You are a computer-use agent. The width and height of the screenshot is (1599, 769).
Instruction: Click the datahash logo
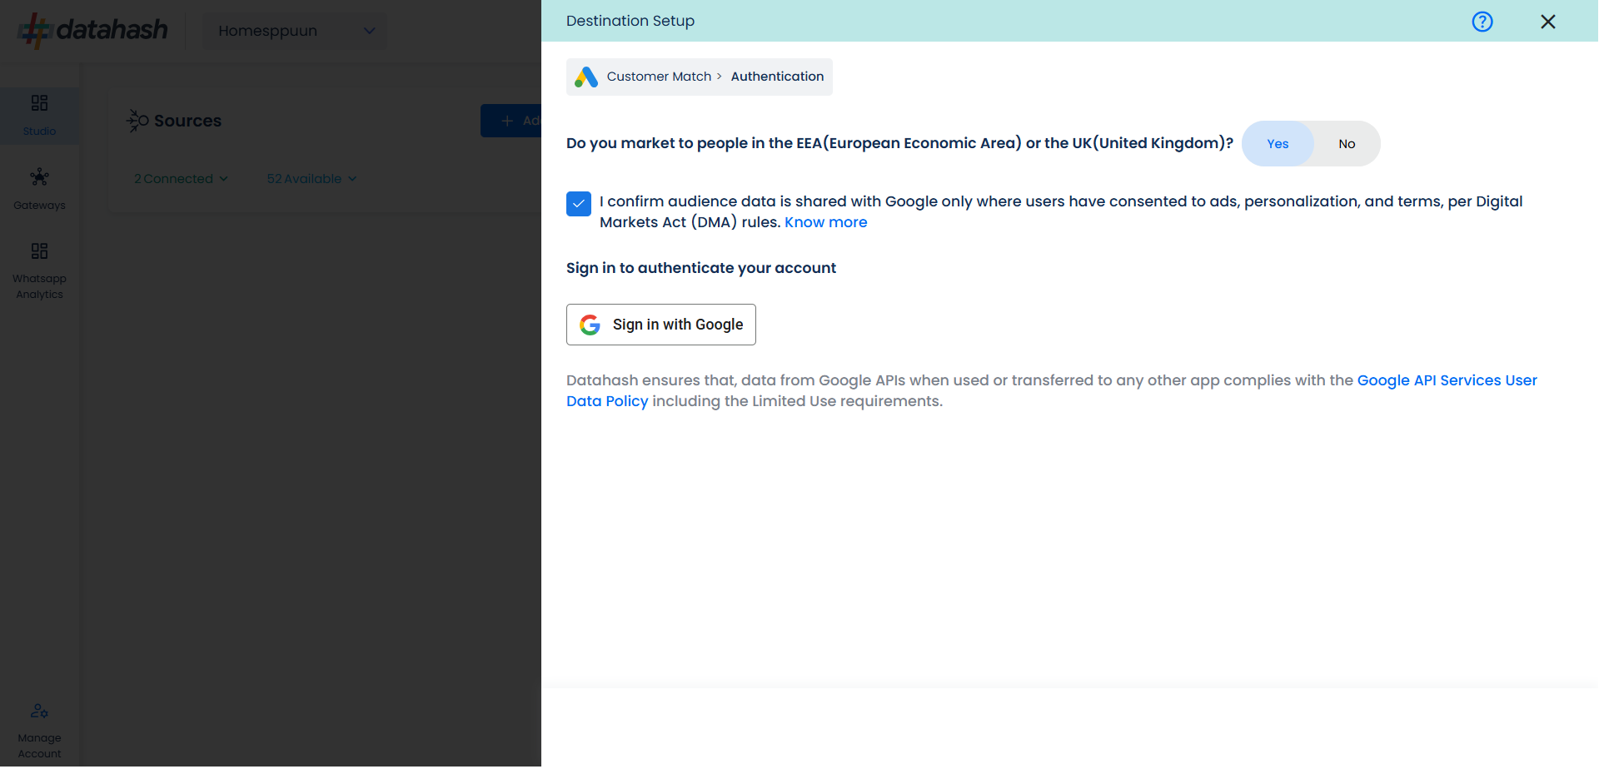(93, 30)
